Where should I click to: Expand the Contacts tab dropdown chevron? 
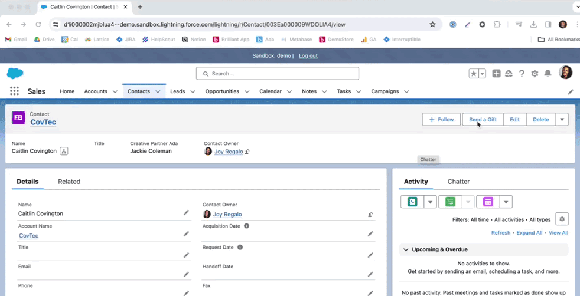pyautogui.click(x=158, y=91)
